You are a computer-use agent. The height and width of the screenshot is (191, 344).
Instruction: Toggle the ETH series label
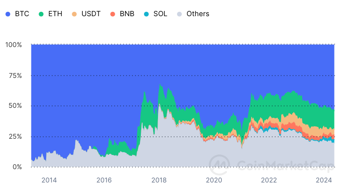click(x=55, y=14)
